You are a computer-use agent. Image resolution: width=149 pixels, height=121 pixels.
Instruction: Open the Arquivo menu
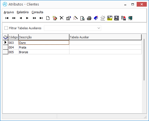coord(9,12)
